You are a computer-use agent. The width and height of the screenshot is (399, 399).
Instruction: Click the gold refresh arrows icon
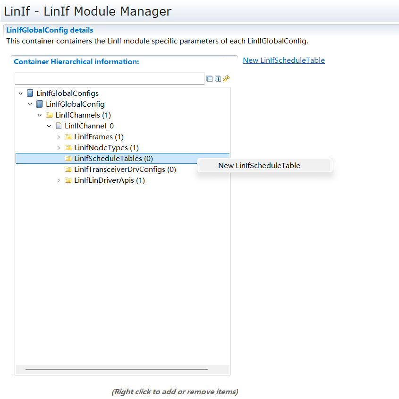coord(226,79)
